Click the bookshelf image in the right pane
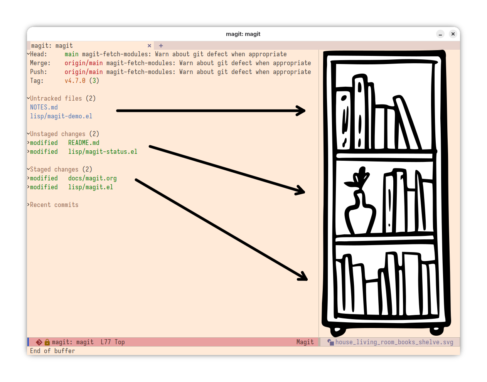Screen dimensions: 487x382 point(386,193)
